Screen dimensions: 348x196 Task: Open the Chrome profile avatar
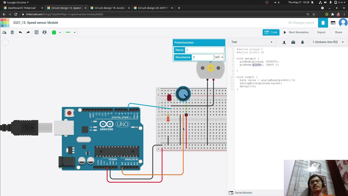338,14
